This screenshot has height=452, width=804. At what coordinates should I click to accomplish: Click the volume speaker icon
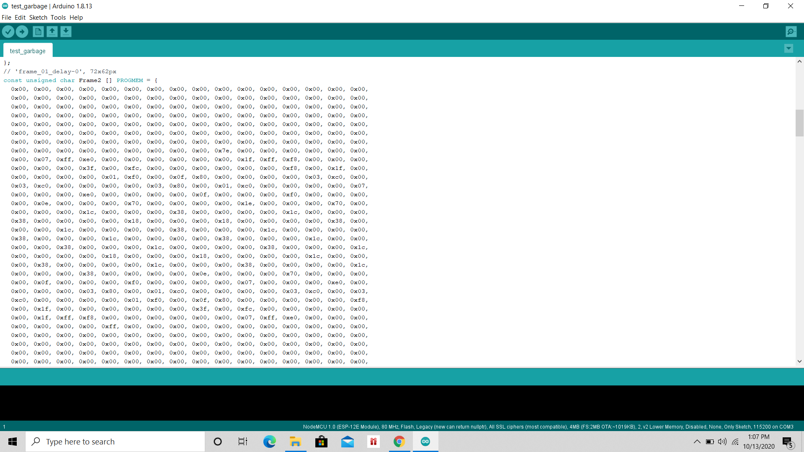722,442
